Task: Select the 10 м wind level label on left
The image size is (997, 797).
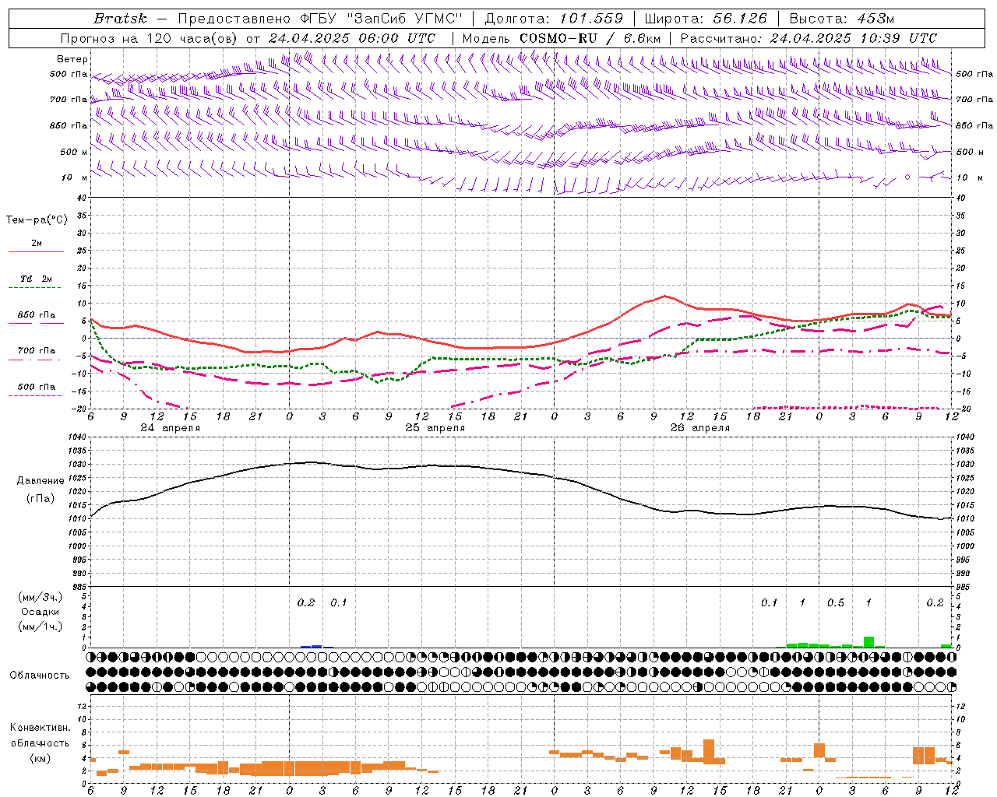Action: [x=75, y=177]
